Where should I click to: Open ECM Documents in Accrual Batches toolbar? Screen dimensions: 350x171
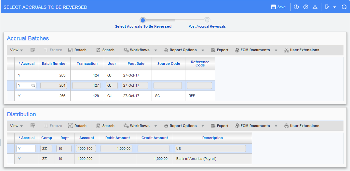click(x=252, y=50)
